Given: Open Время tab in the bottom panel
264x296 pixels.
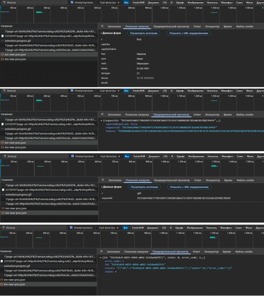Looking at the screenshot, I should [227, 252].
